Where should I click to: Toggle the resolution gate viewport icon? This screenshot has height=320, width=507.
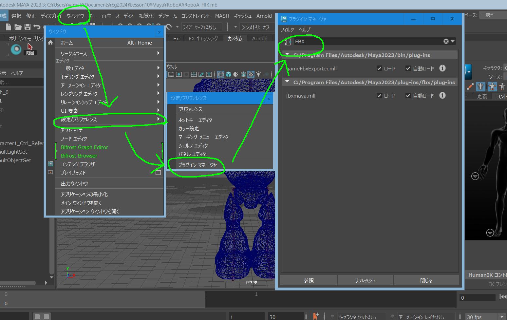(179, 74)
